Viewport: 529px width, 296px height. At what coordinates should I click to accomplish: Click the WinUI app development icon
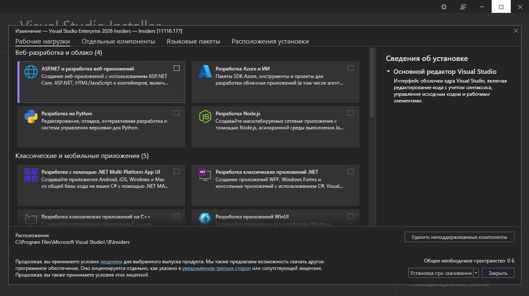click(205, 219)
